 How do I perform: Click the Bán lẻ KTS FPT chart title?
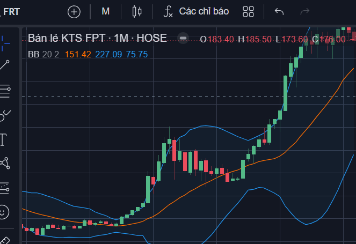[x=97, y=38]
